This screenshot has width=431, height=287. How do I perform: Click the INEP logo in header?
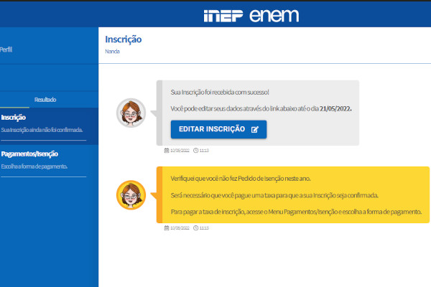(x=223, y=16)
